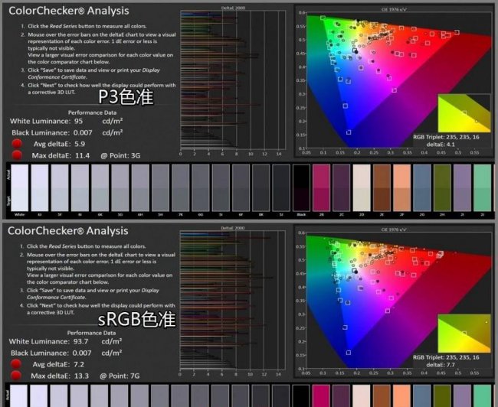Screen dimensions: 498x407
Task: Click the red Max deltaE indicator in the P3 panel
Action: (17, 155)
